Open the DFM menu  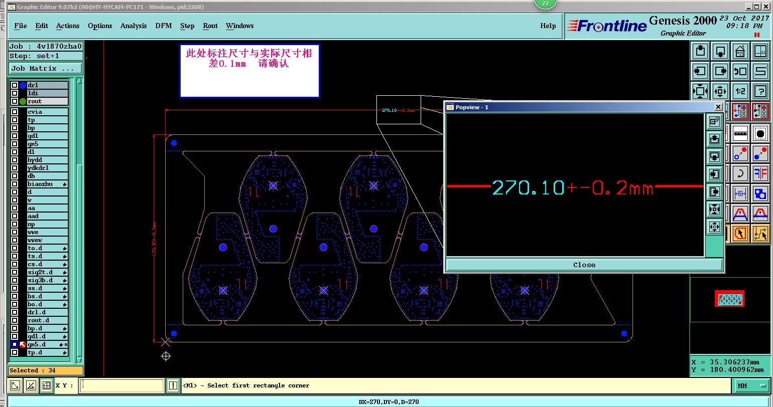(x=164, y=26)
